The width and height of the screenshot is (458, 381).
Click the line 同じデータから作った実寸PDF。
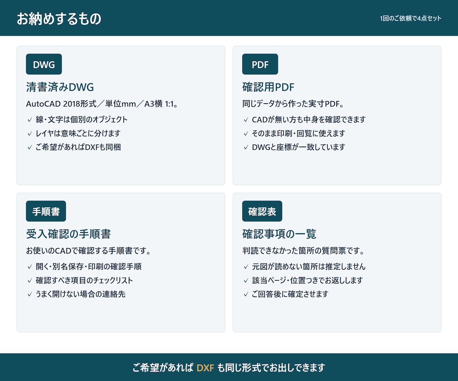pos(293,104)
